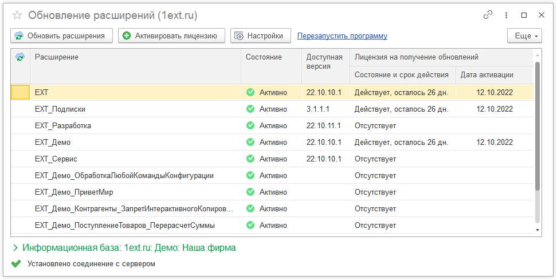Select EXT_Сервис row
Screen dimensions: 557x280
click(272, 159)
